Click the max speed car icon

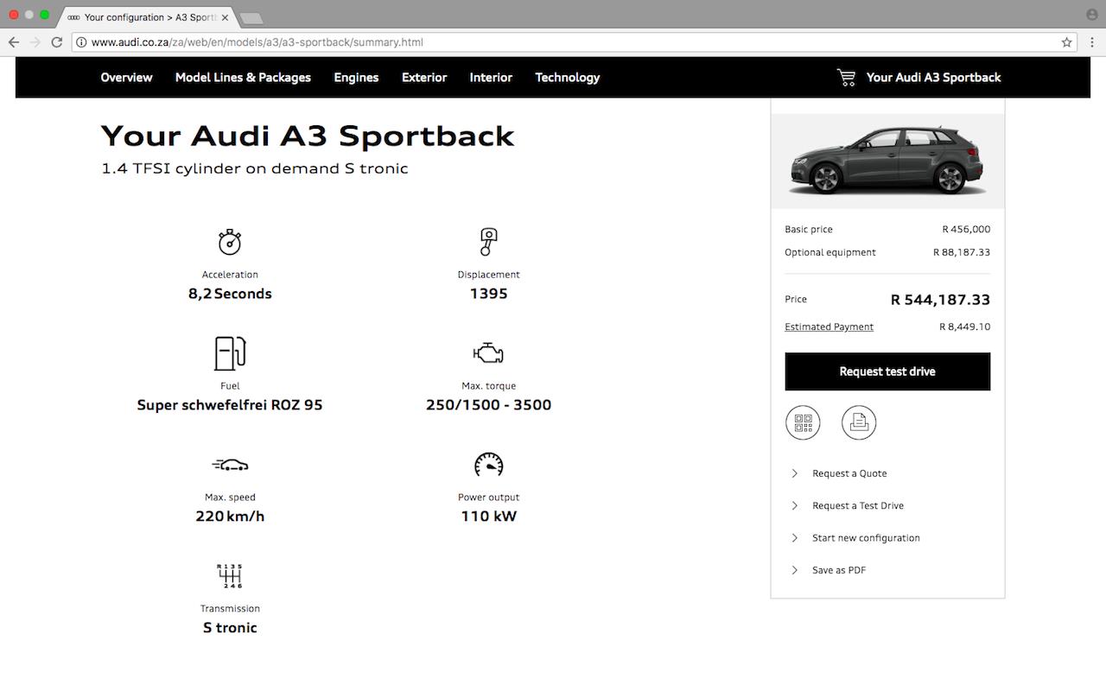[230, 465]
